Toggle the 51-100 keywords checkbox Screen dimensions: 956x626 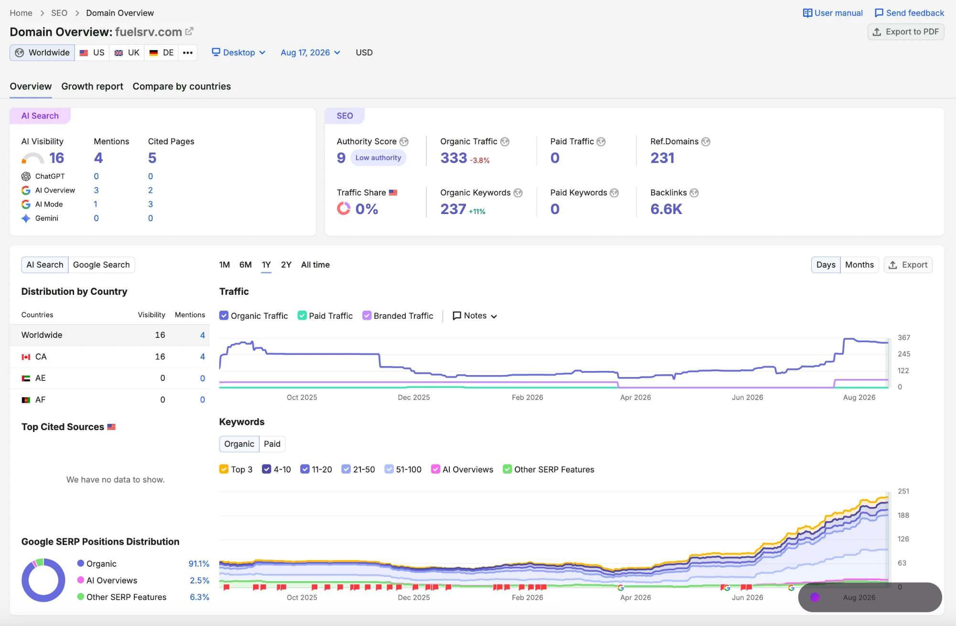[x=389, y=469]
